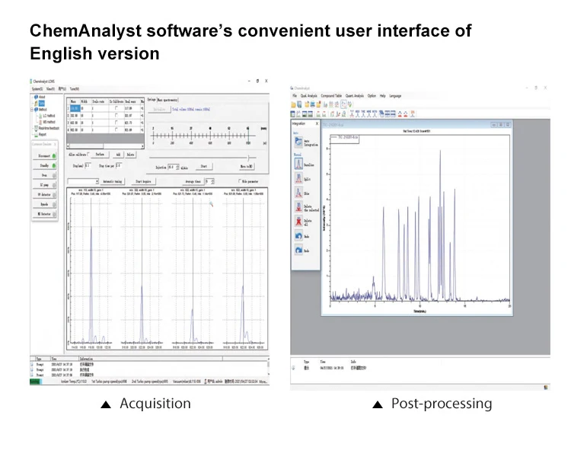Select the Split peak tool
571x476 pixels.
[298, 177]
